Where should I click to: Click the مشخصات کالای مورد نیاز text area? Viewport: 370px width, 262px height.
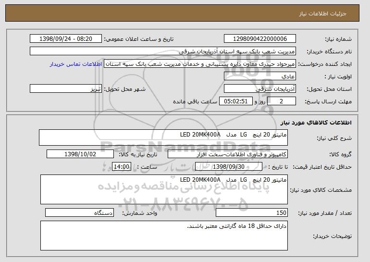click(164, 189)
